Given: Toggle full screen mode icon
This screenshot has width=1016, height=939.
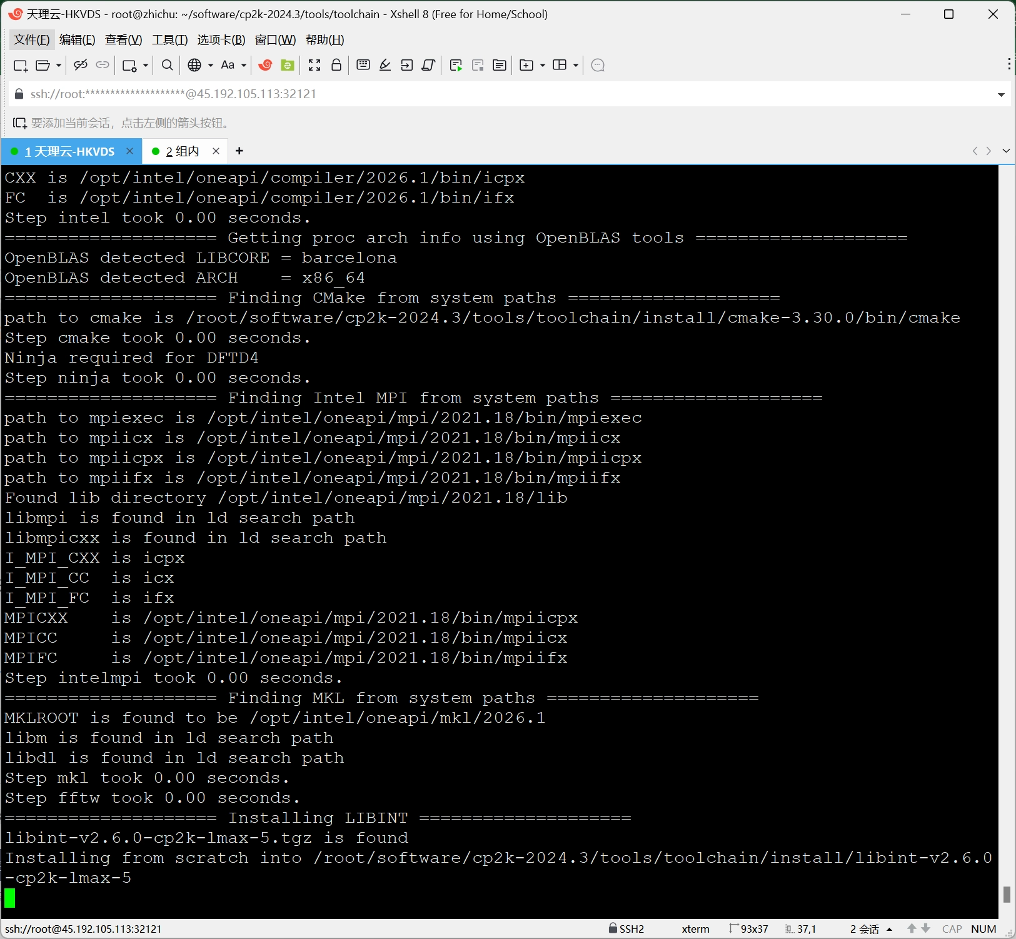Looking at the screenshot, I should tap(314, 65).
